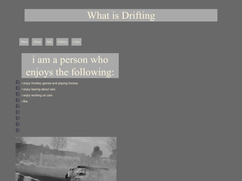Go to the About page
242x181 pixels.
pyautogui.click(x=37, y=42)
